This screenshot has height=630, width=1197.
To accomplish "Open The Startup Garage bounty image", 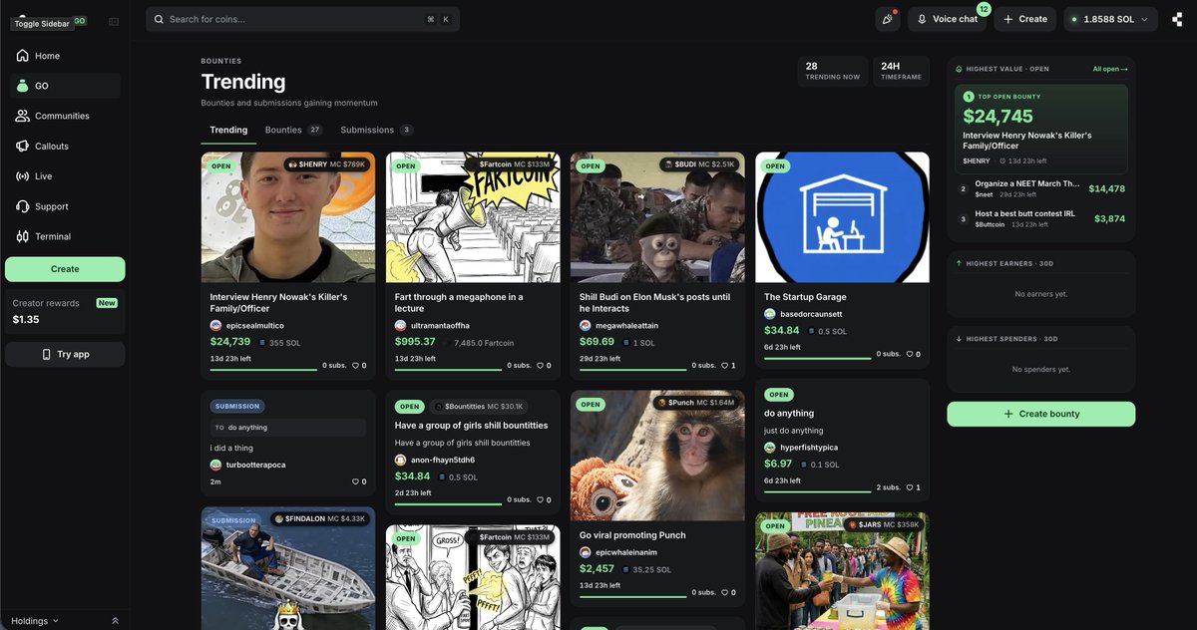I will pyautogui.click(x=842, y=217).
